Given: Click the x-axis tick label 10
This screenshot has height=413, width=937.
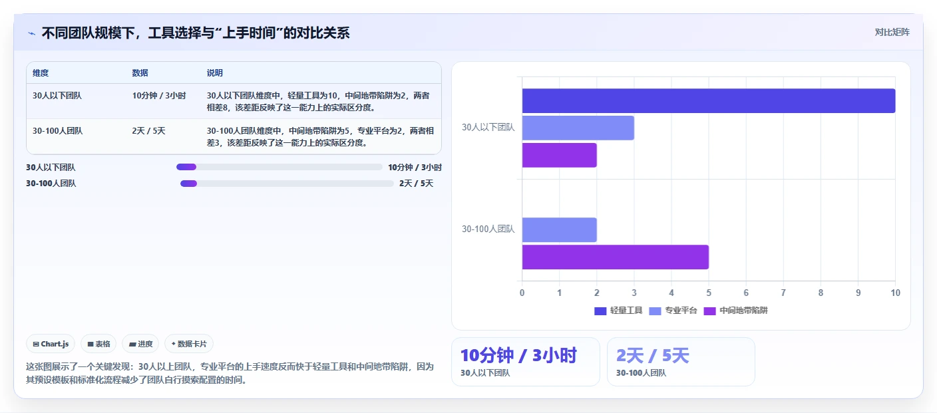Looking at the screenshot, I should (x=895, y=293).
